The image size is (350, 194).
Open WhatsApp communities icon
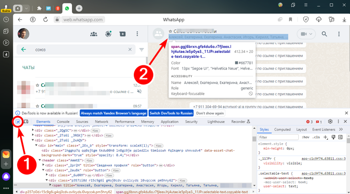pos(94,34)
